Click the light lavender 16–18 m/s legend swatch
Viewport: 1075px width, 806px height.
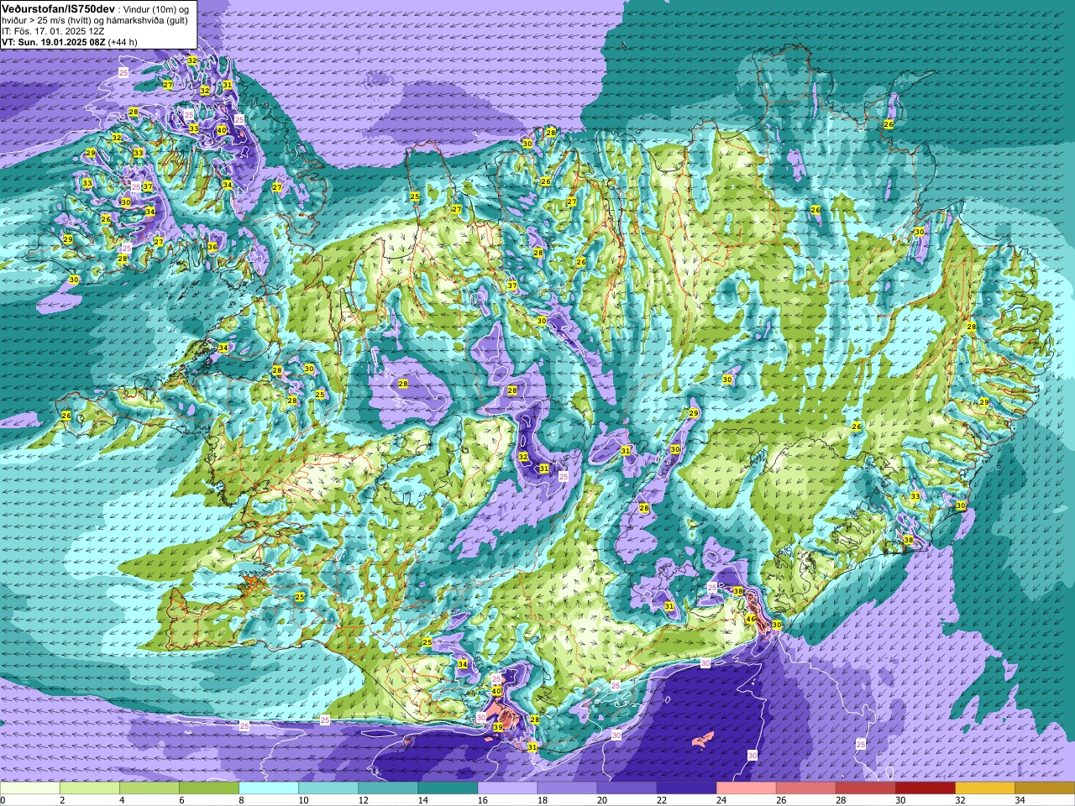[x=507, y=789]
